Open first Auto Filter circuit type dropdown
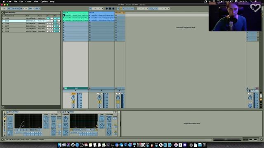The height and width of the screenshot is (148, 264). click(x=33, y=130)
